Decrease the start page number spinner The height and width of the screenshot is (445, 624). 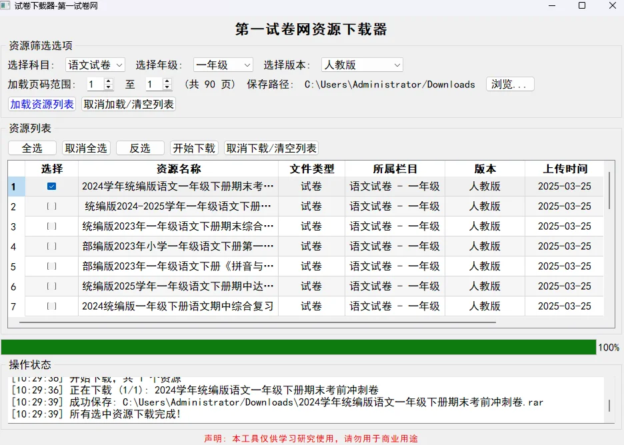click(108, 87)
